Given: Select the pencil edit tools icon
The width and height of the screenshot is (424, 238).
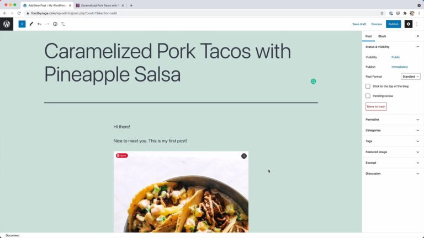Looking at the screenshot, I should 31,24.
